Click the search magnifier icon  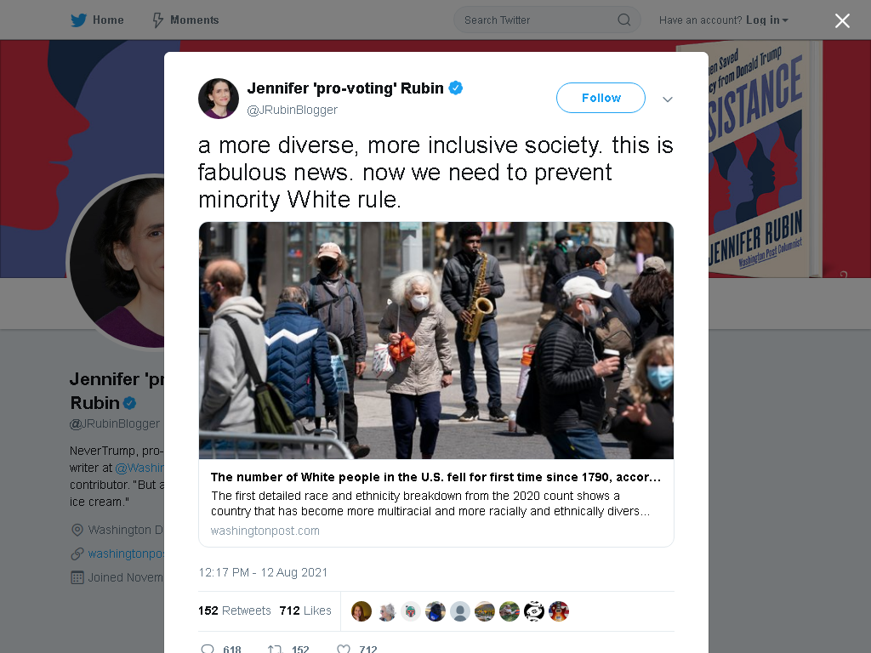623,20
